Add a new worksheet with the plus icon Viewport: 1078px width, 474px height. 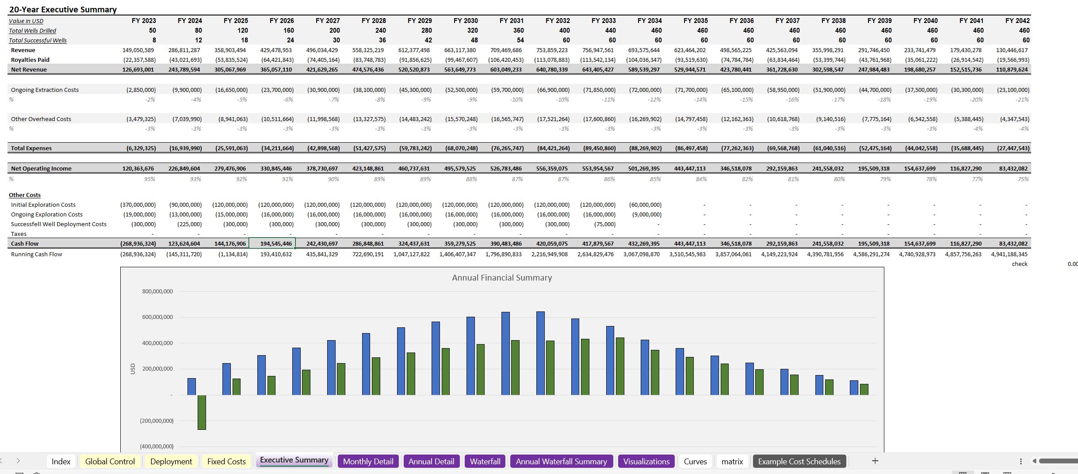[x=875, y=461]
